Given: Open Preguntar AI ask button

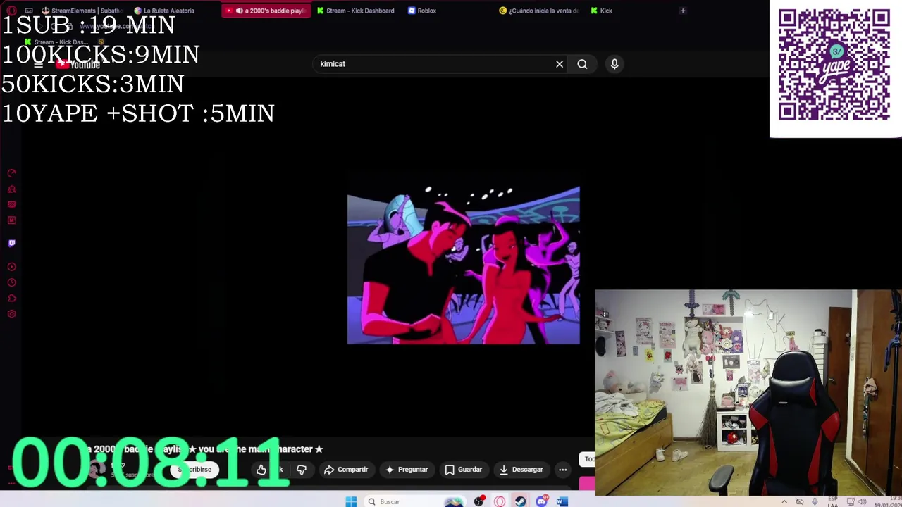Looking at the screenshot, I should (406, 470).
